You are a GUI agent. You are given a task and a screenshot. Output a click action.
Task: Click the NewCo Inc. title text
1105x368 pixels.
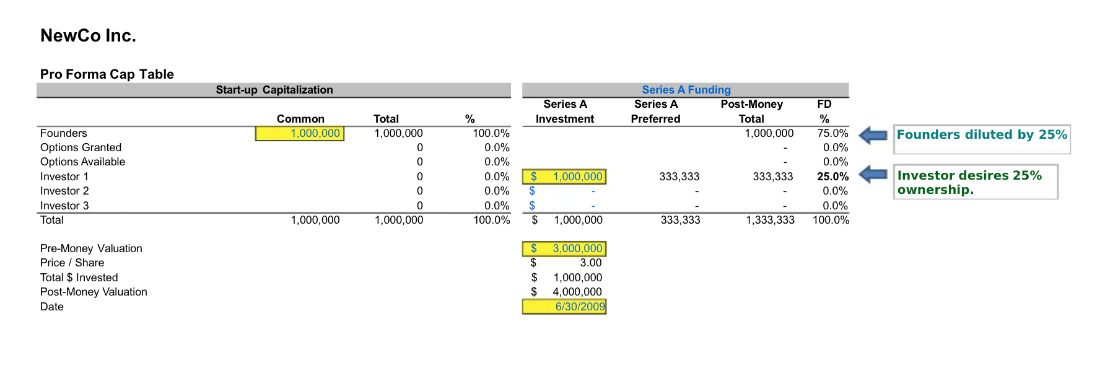point(88,36)
